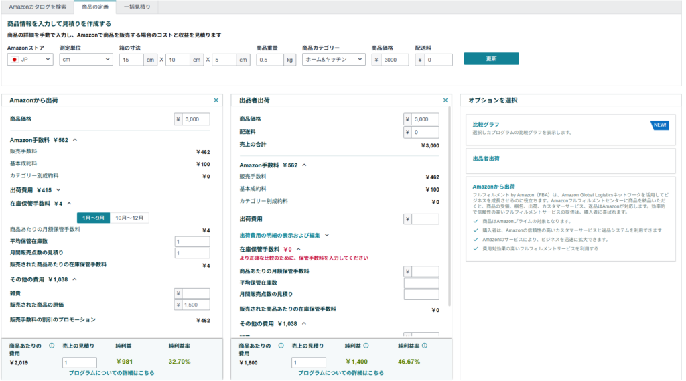The width and height of the screenshot is (686, 381).
Task: Click the 32.70% 純利益率 value
Action: (x=180, y=362)
